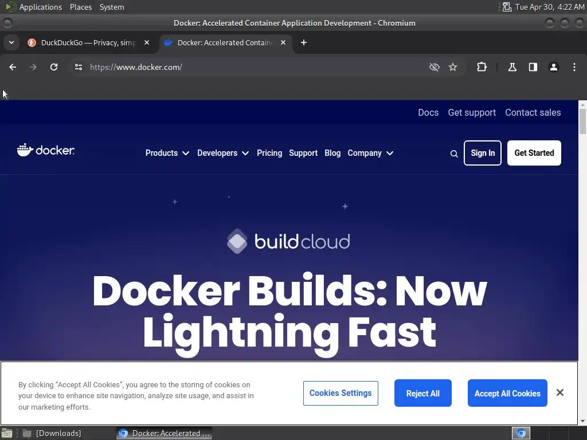Screen dimensions: 587x440
Task: Expand the Products menu
Action: pos(167,153)
